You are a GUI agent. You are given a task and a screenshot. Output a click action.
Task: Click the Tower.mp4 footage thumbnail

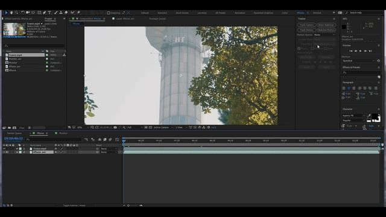(14, 30)
